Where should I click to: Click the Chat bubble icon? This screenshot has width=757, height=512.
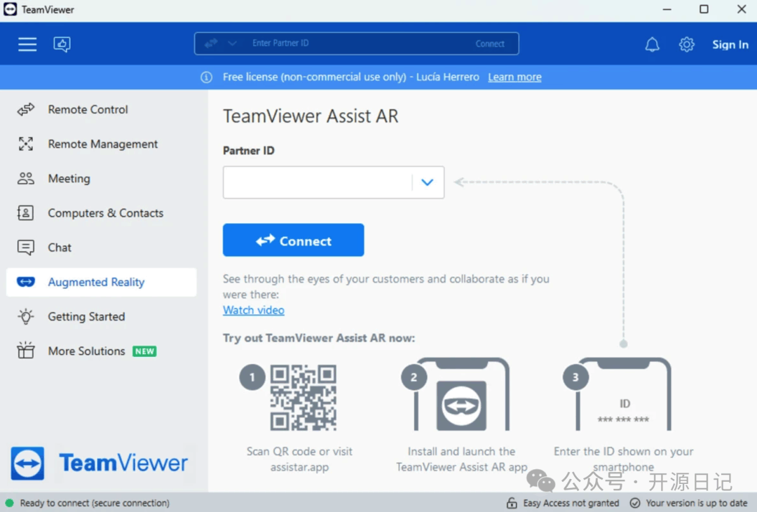[26, 248]
